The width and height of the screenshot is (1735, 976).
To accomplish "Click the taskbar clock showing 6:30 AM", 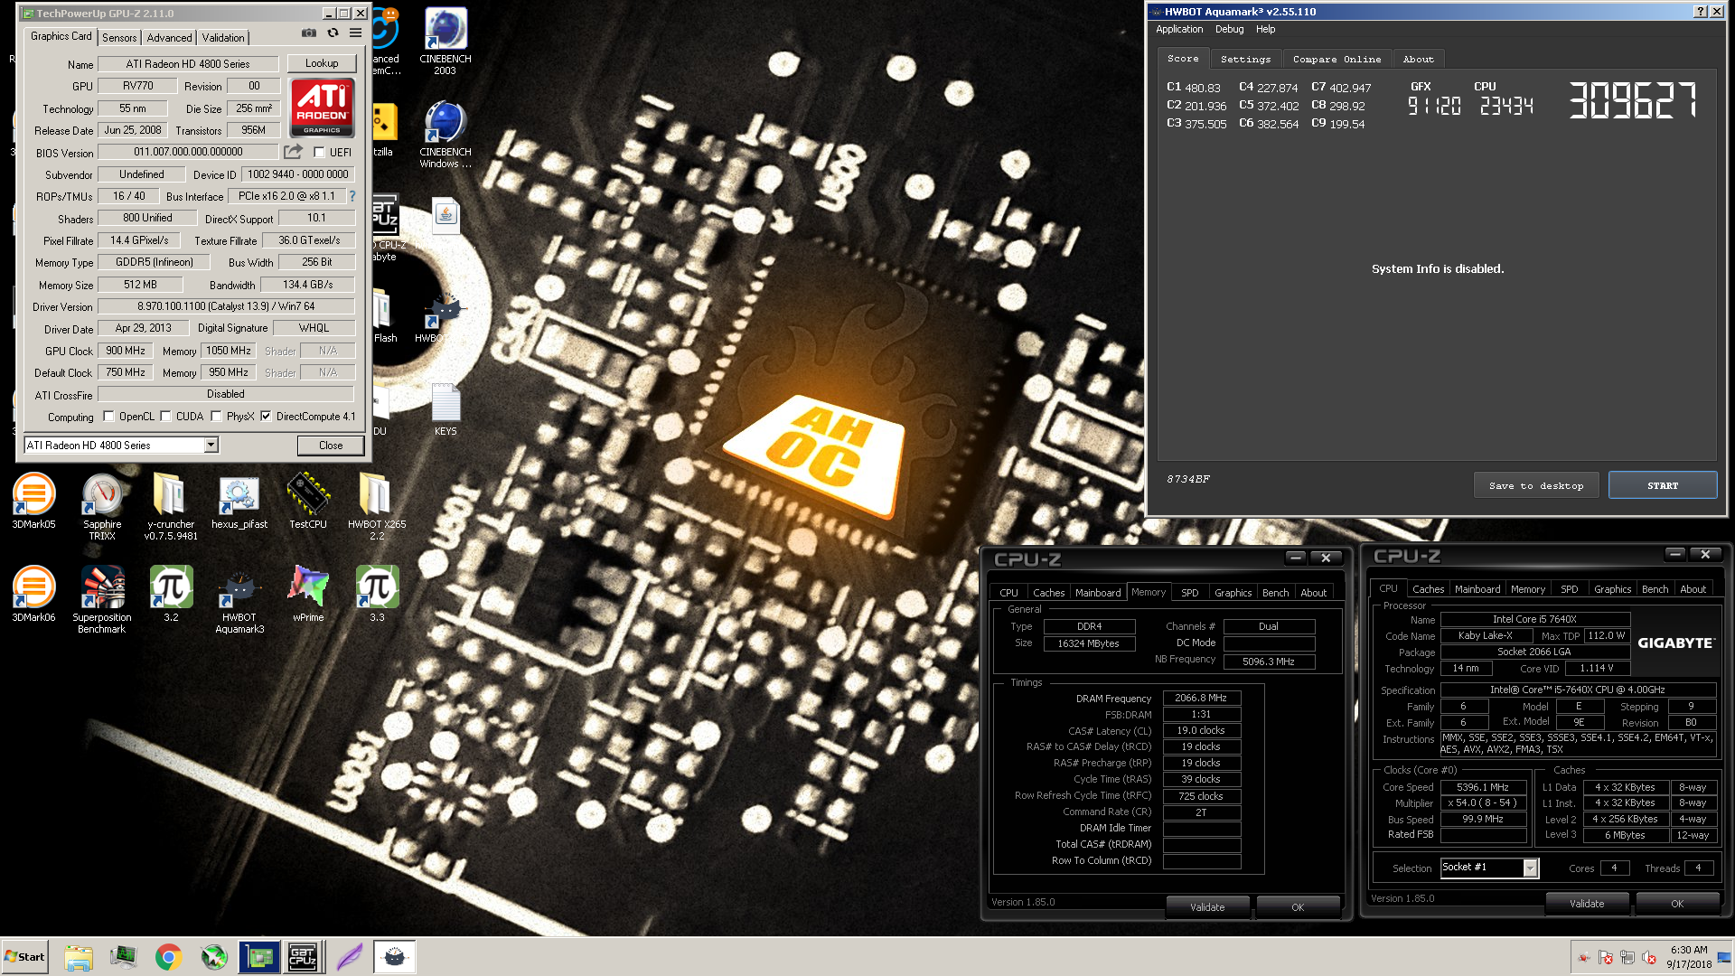I will tap(1688, 957).
